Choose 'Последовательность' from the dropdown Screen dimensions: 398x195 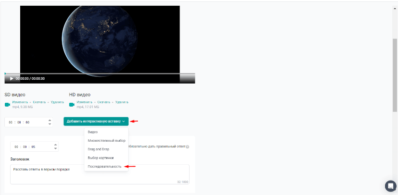pyautogui.click(x=104, y=167)
